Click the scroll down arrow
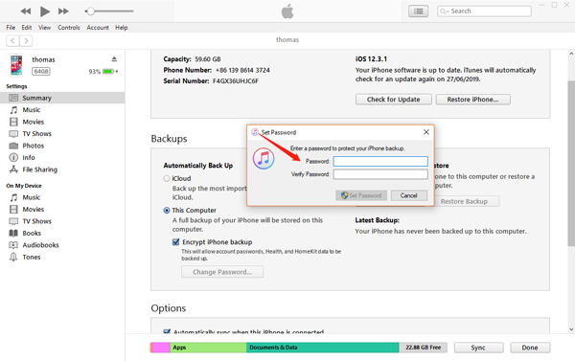575x361 pixels. pyautogui.click(x=571, y=329)
